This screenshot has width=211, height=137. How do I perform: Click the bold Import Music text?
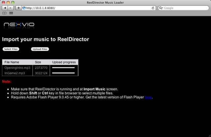coord(95,89)
